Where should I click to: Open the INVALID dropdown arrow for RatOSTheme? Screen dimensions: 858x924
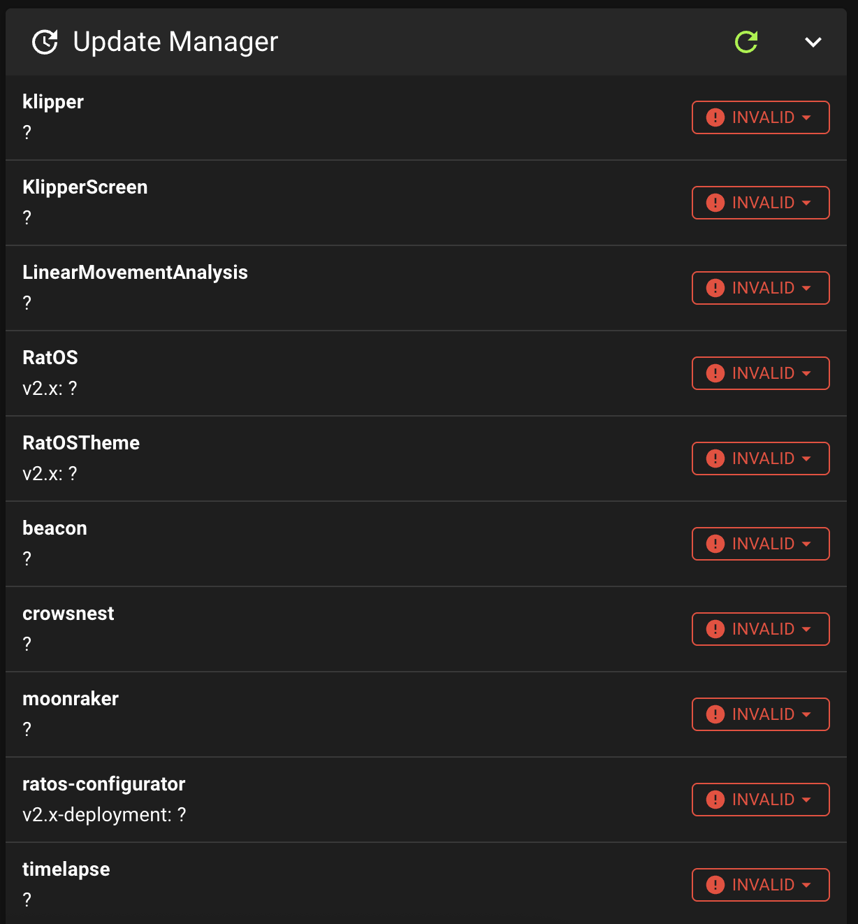click(806, 459)
